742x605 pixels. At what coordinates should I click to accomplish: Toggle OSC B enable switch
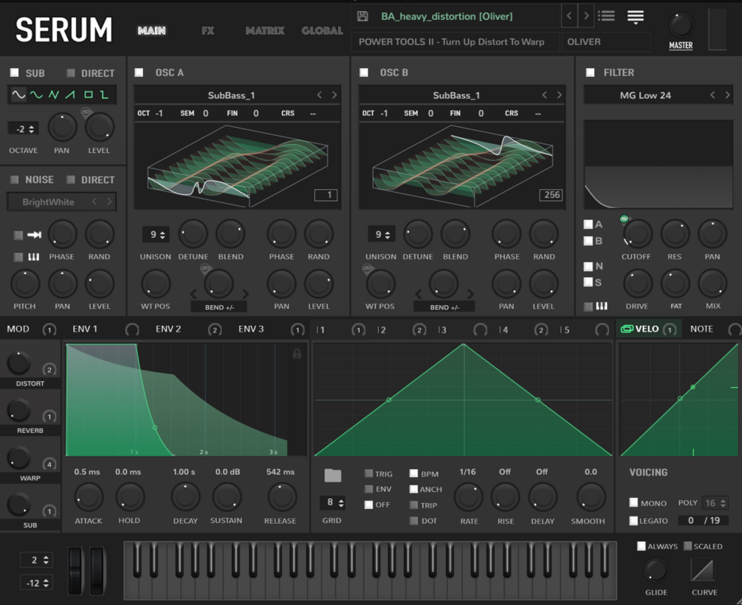coord(363,72)
